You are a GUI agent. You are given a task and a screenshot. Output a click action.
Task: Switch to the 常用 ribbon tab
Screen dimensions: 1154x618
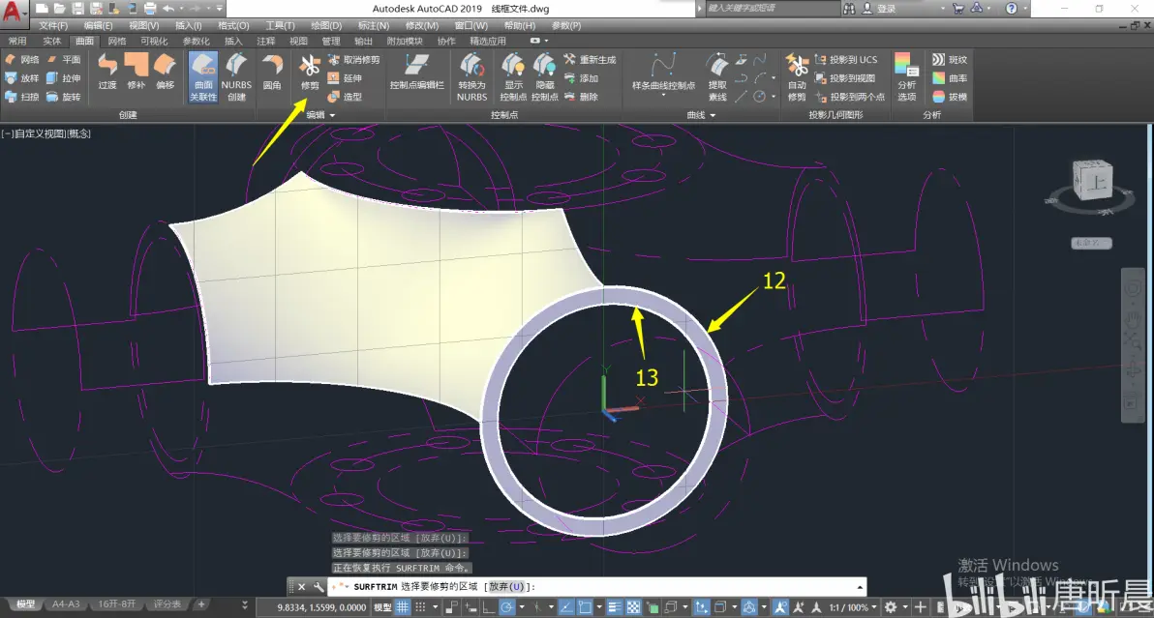(16, 42)
